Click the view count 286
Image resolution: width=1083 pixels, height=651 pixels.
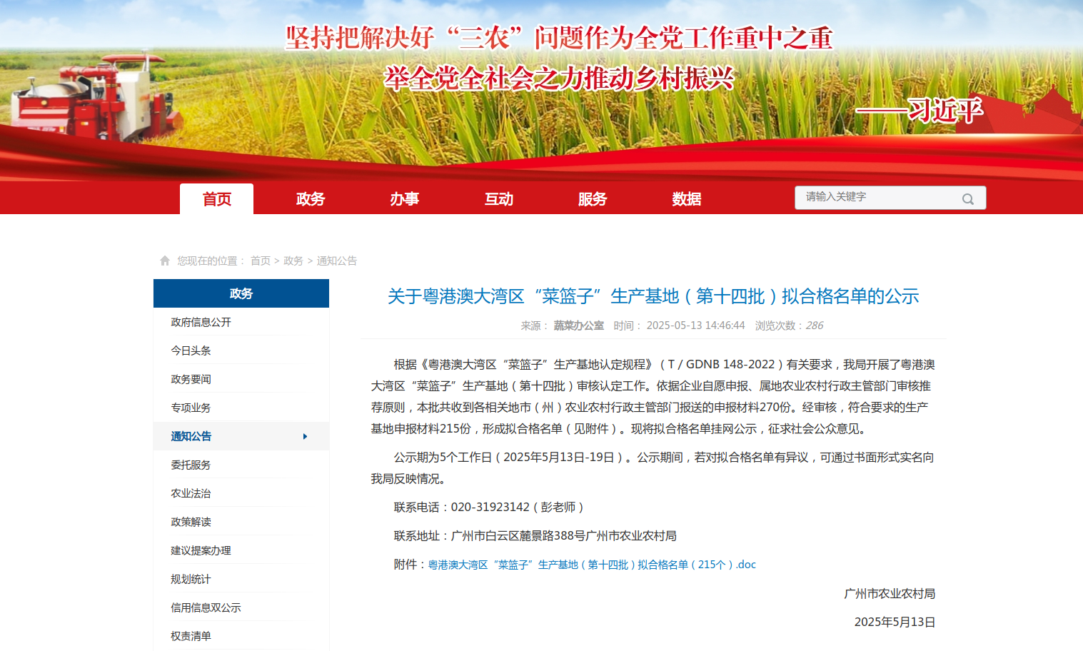point(815,325)
